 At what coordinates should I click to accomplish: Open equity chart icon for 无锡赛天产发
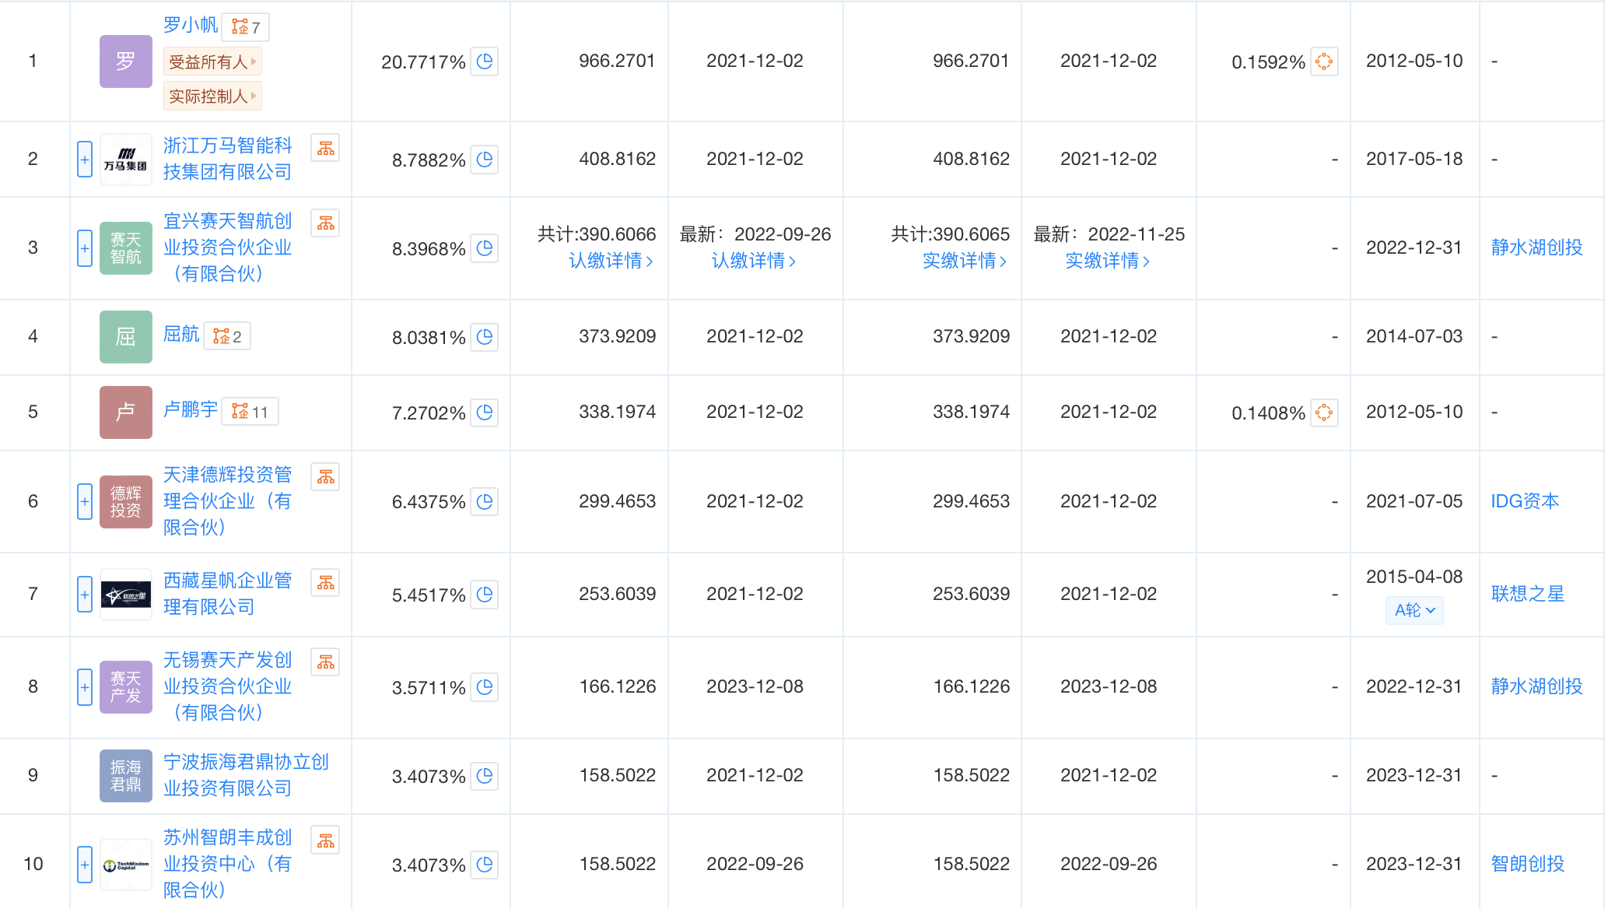(x=325, y=662)
